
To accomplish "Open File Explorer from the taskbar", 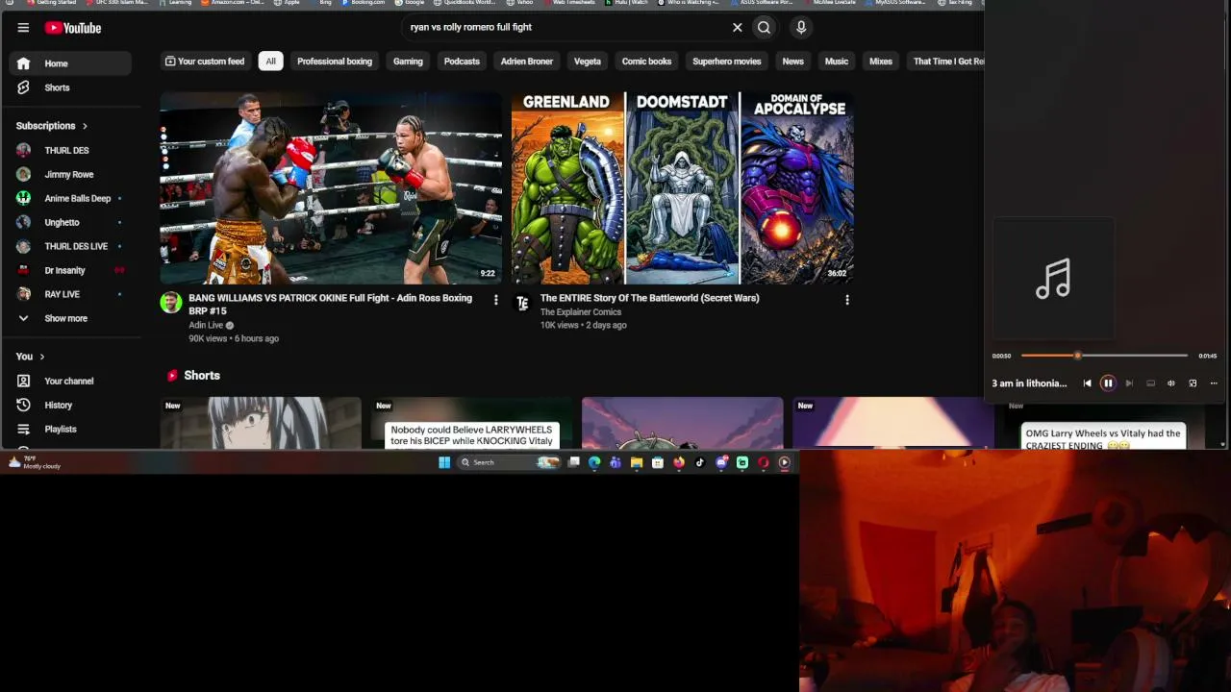I will pos(637,462).
